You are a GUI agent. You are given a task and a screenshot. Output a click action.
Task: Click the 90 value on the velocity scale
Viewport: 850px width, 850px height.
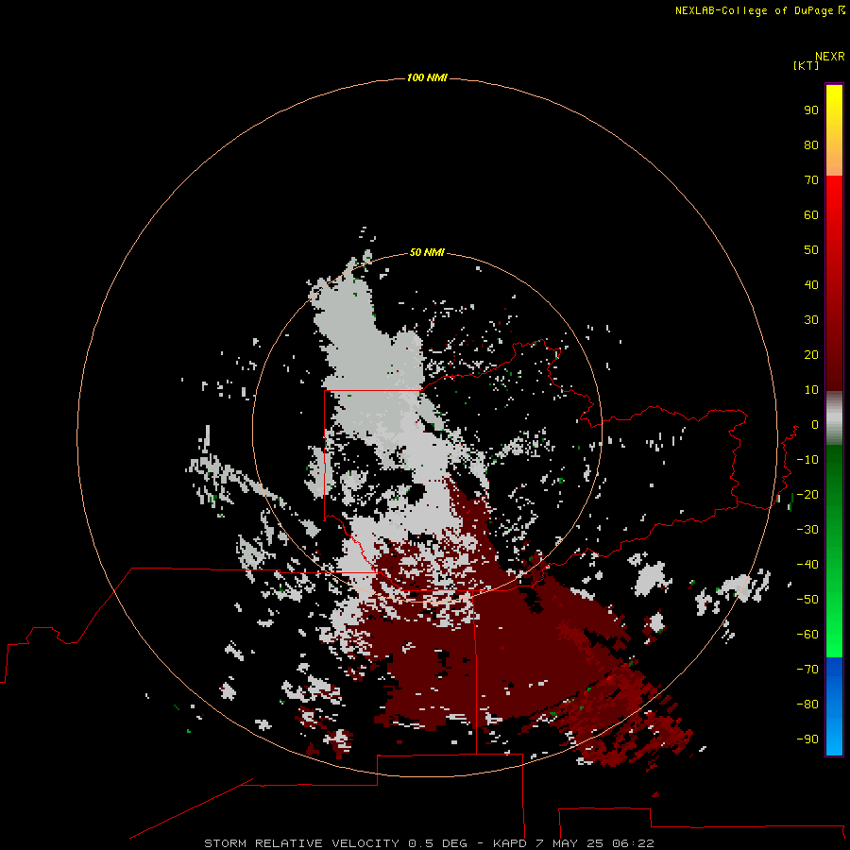coord(811,110)
